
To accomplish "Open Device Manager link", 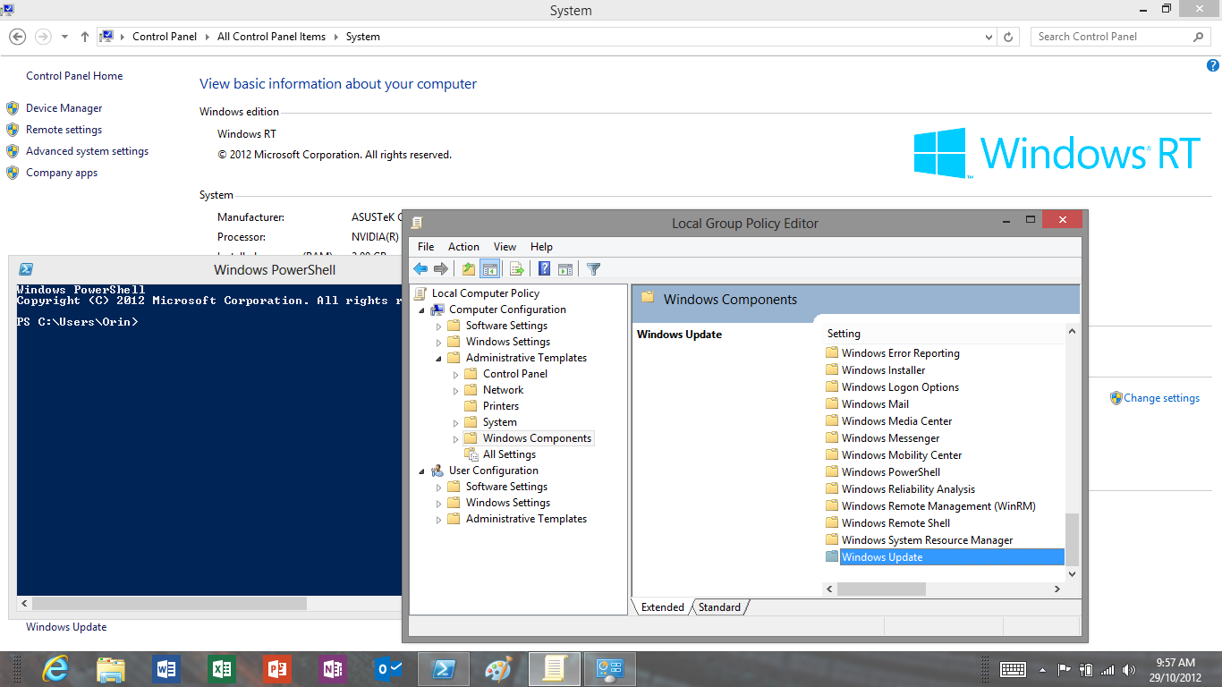I will click(64, 108).
